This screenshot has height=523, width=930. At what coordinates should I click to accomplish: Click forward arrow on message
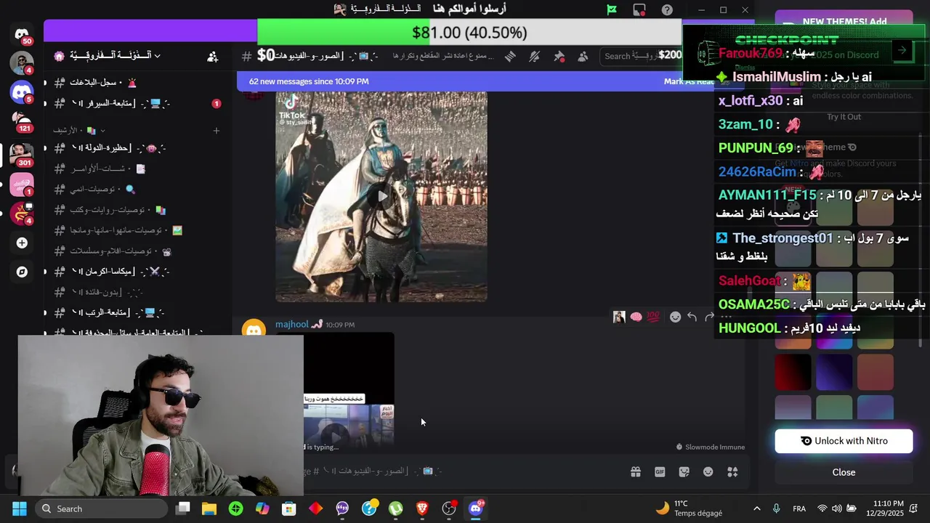pyautogui.click(x=709, y=317)
